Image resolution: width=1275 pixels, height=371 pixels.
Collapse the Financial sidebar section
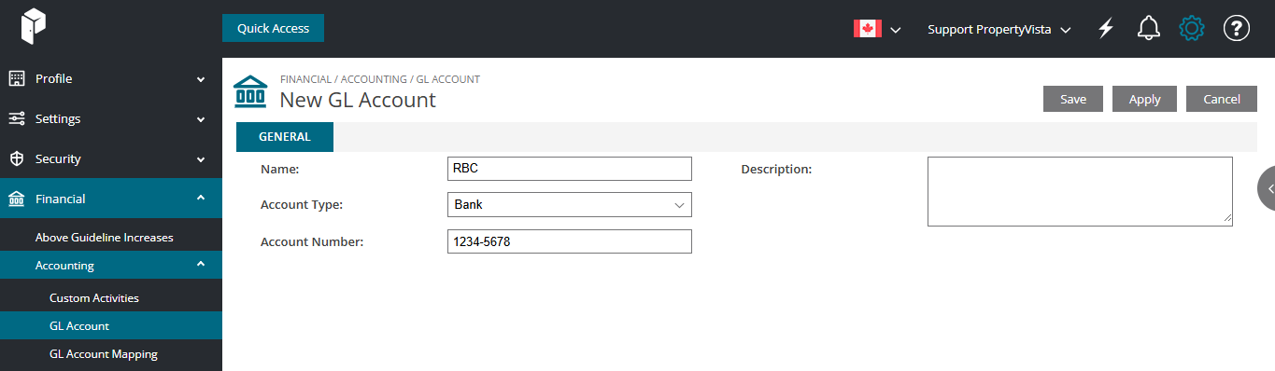[x=111, y=199]
